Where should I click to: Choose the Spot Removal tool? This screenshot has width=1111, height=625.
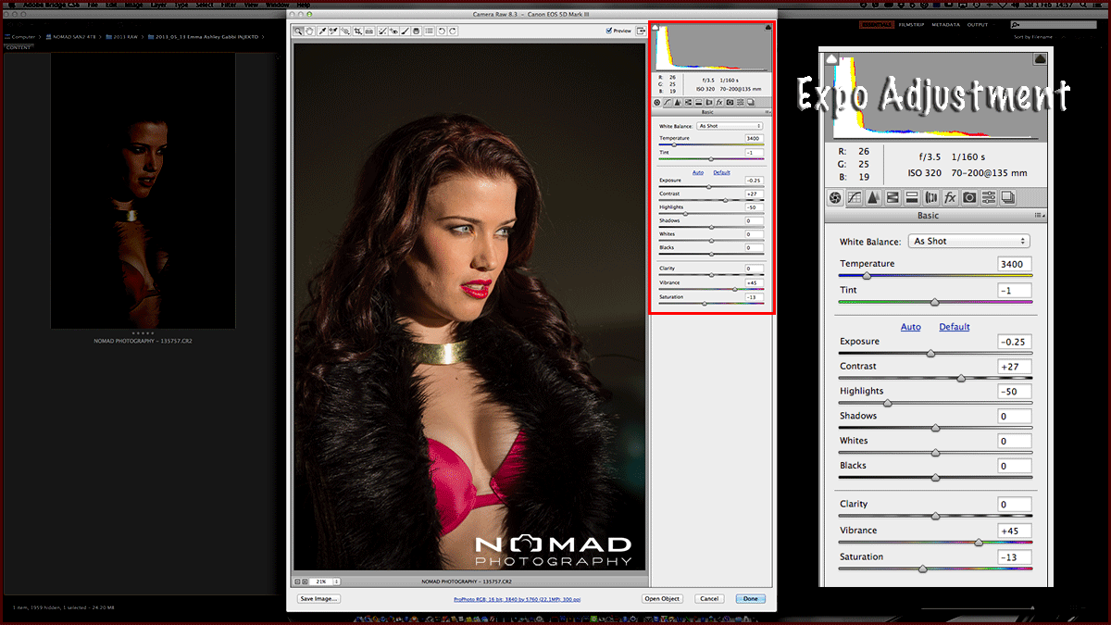[381, 31]
